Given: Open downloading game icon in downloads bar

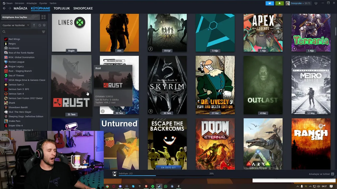Looking at the screenshot, I should (115, 174).
